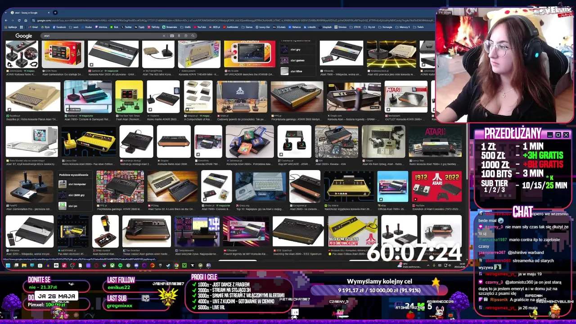Open the Xbox app from the taskbar
The image size is (576, 324).
112,265
